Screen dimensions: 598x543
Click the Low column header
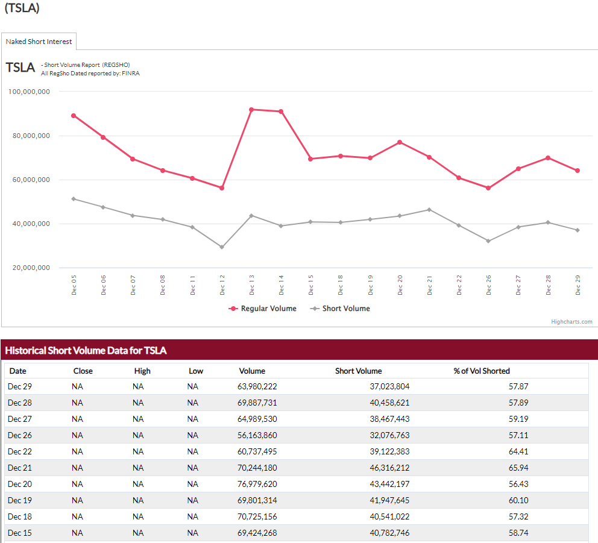point(196,371)
